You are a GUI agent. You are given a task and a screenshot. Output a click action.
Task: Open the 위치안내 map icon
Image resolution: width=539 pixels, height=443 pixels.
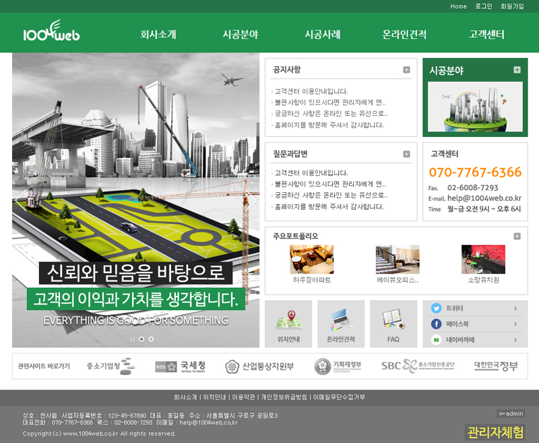coord(288,319)
